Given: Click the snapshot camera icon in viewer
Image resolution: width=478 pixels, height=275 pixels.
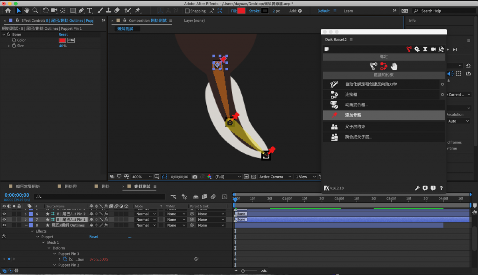Looking at the screenshot, I should [195, 177].
